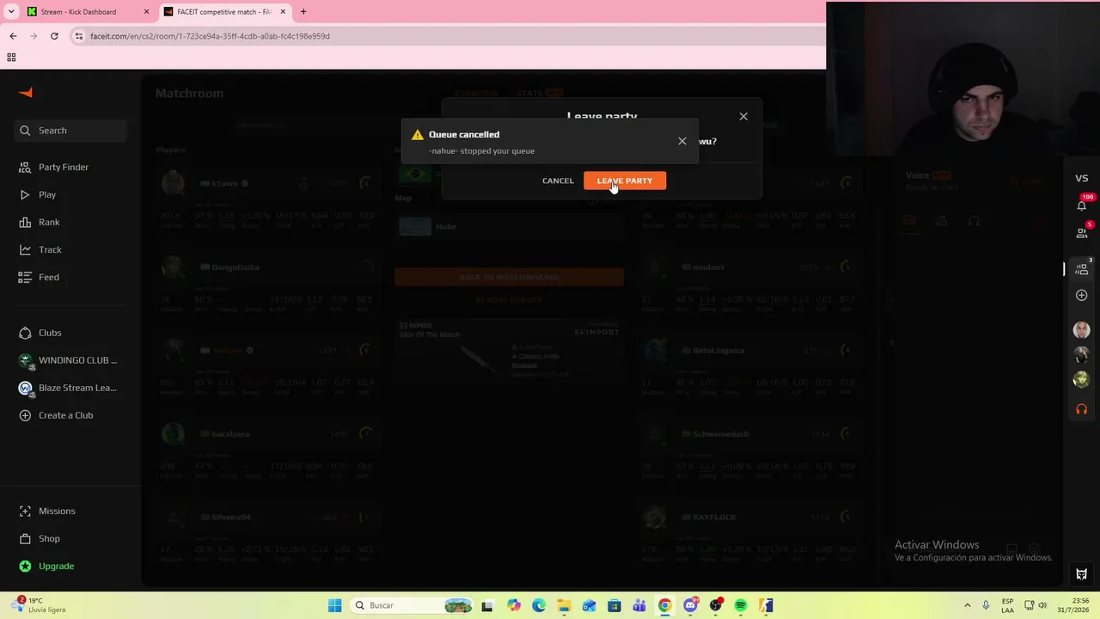The width and height of the screenshot is (1100, 619).
Task: Click the Rank bar-chart icon
Action: [x=25, y=222]
